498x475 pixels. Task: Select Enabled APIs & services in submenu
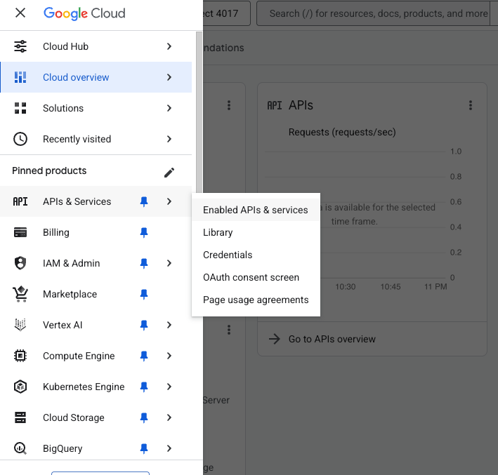256,210
